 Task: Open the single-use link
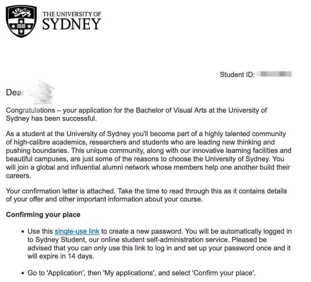[x=77, y=231]
